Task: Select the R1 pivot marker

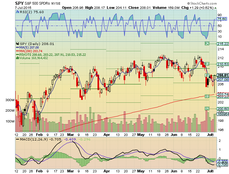Action: (207, 64)
